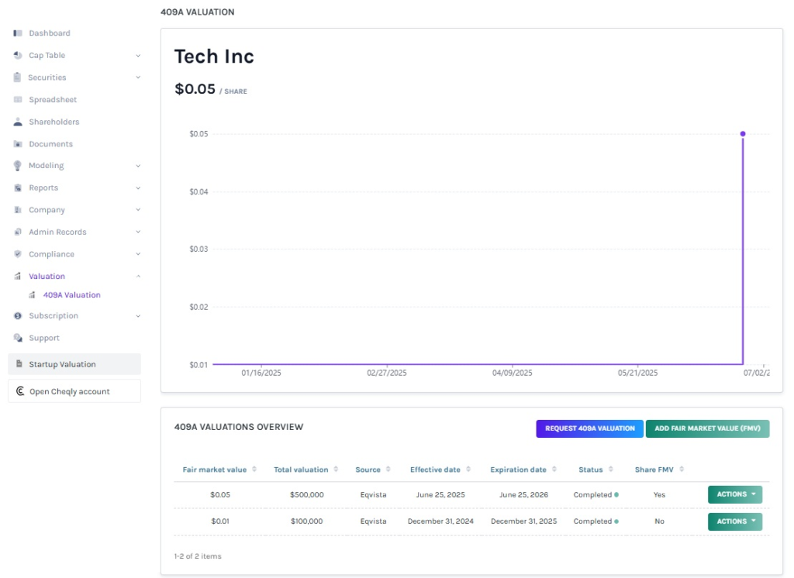Image resolution: width=794 pixels, height=578 pixels.
Task: Toggle sorting on the Status column
Action: coord(612,469)
